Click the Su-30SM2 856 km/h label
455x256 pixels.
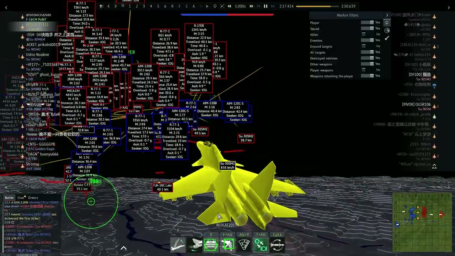pyautogui.click(x=227, y=166)
